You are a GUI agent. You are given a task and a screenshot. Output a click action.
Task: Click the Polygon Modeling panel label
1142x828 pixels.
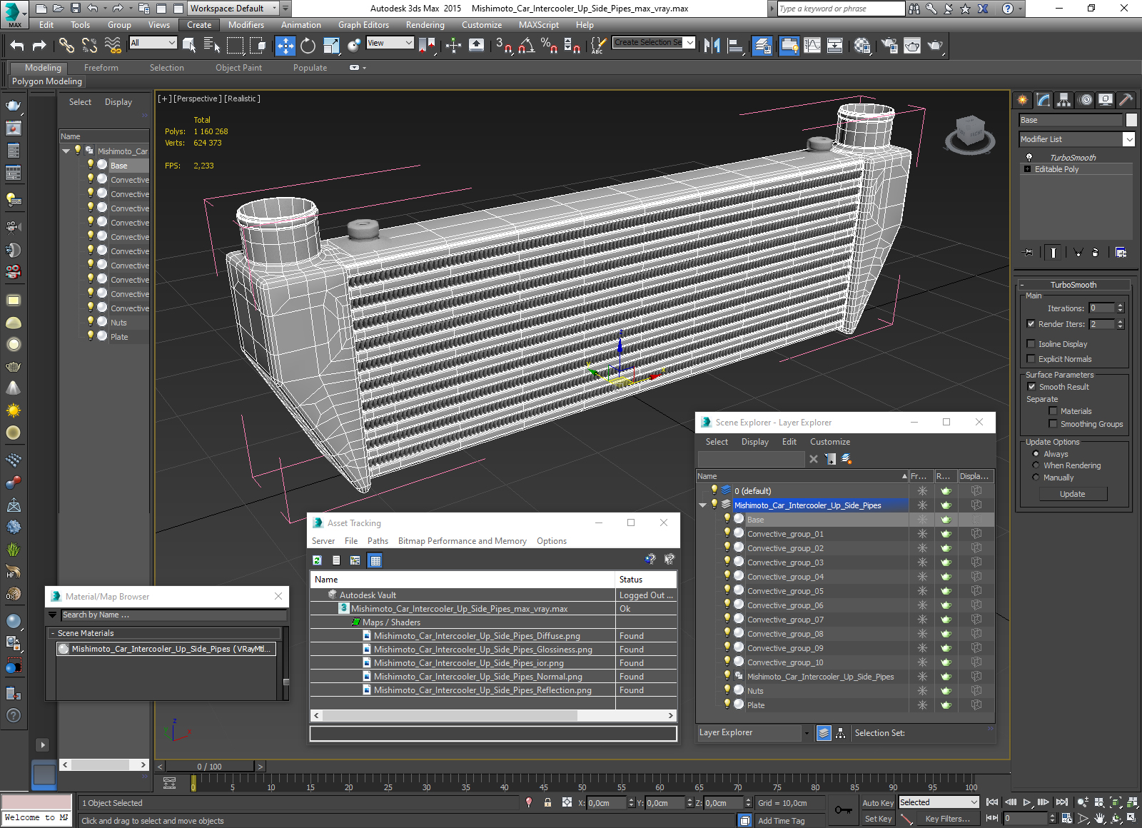(47, 81)
